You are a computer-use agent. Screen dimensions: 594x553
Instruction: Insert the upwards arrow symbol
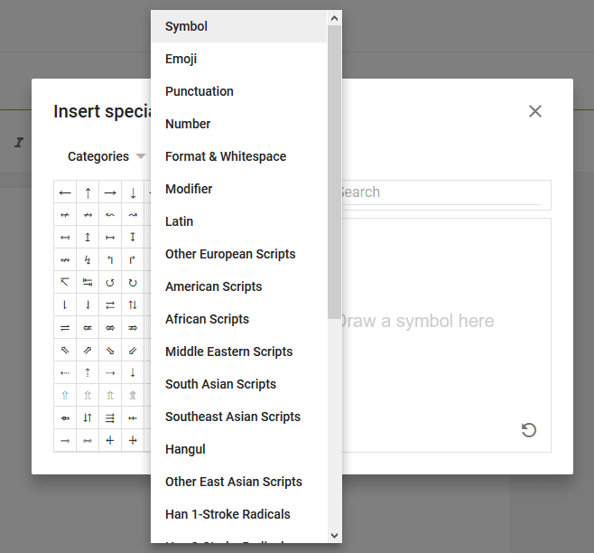pyautogui.click(x=88, y=192)
